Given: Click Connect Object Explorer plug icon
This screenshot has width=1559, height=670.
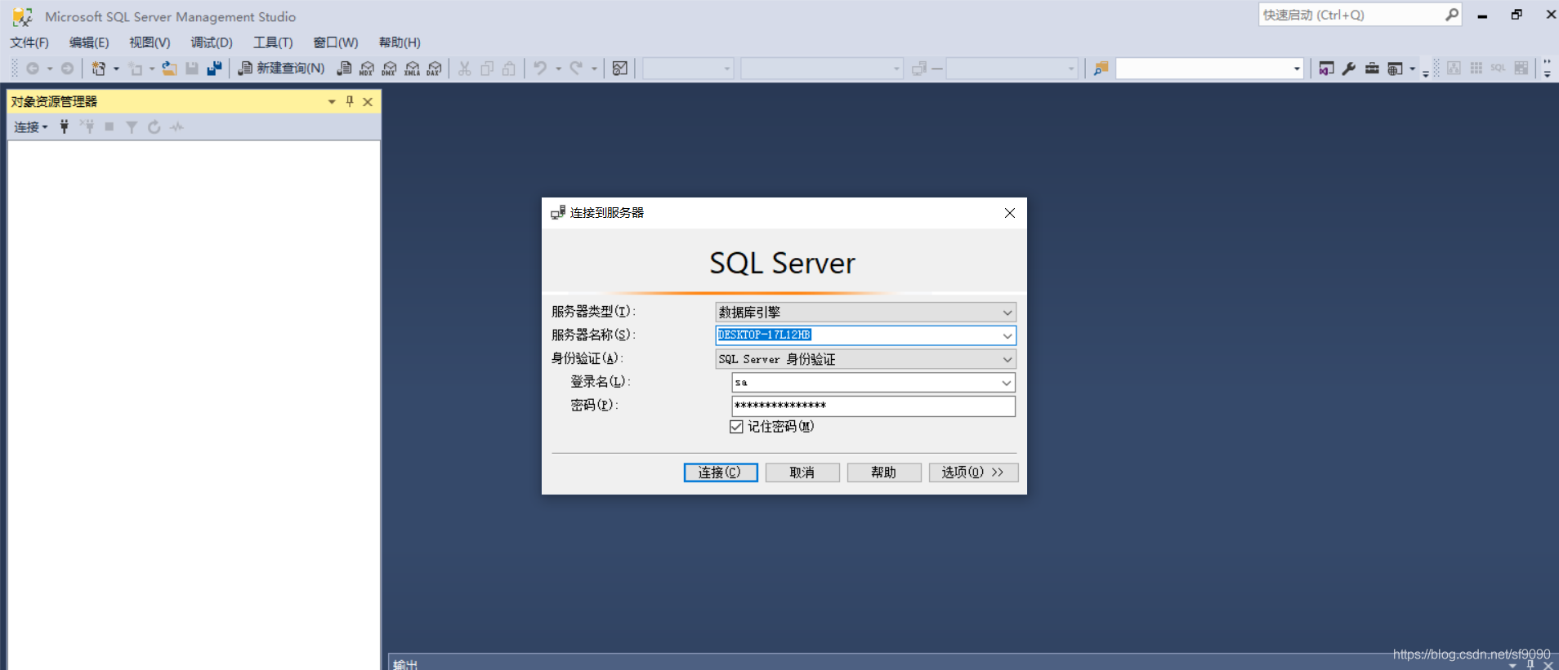Looking at the screenshot, I should click(65, 126).
